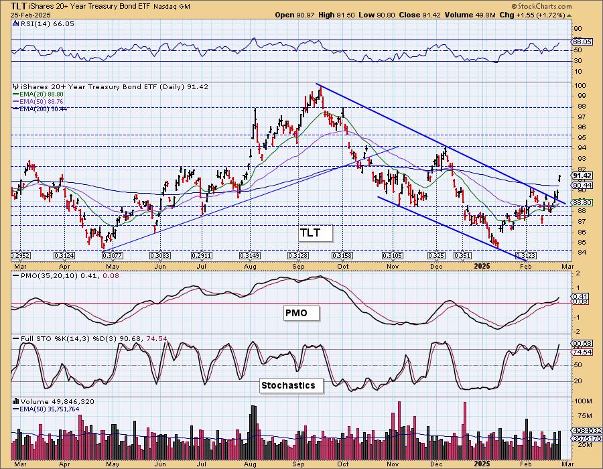Click the PMO annotation box

click(x=302, y=313)
